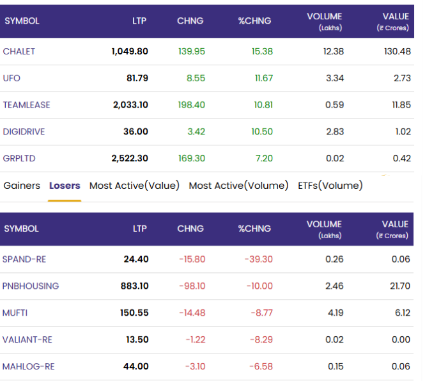425x381 pixels.
Task: Click CHALET's percent change 15.38
Action: (x=262, y=51)
